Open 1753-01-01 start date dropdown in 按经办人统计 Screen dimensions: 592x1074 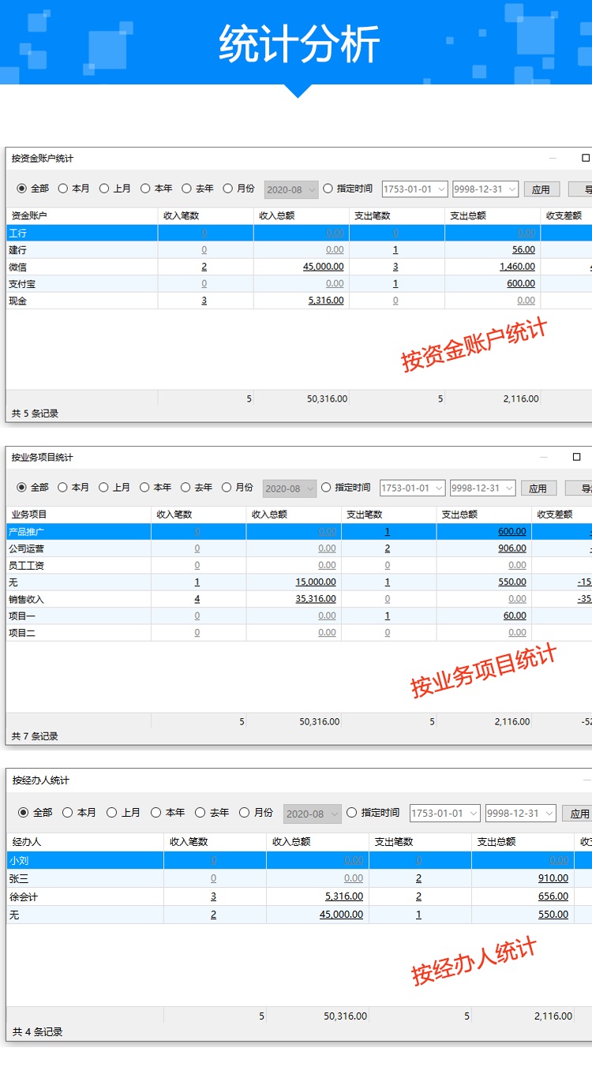[445, 814]
